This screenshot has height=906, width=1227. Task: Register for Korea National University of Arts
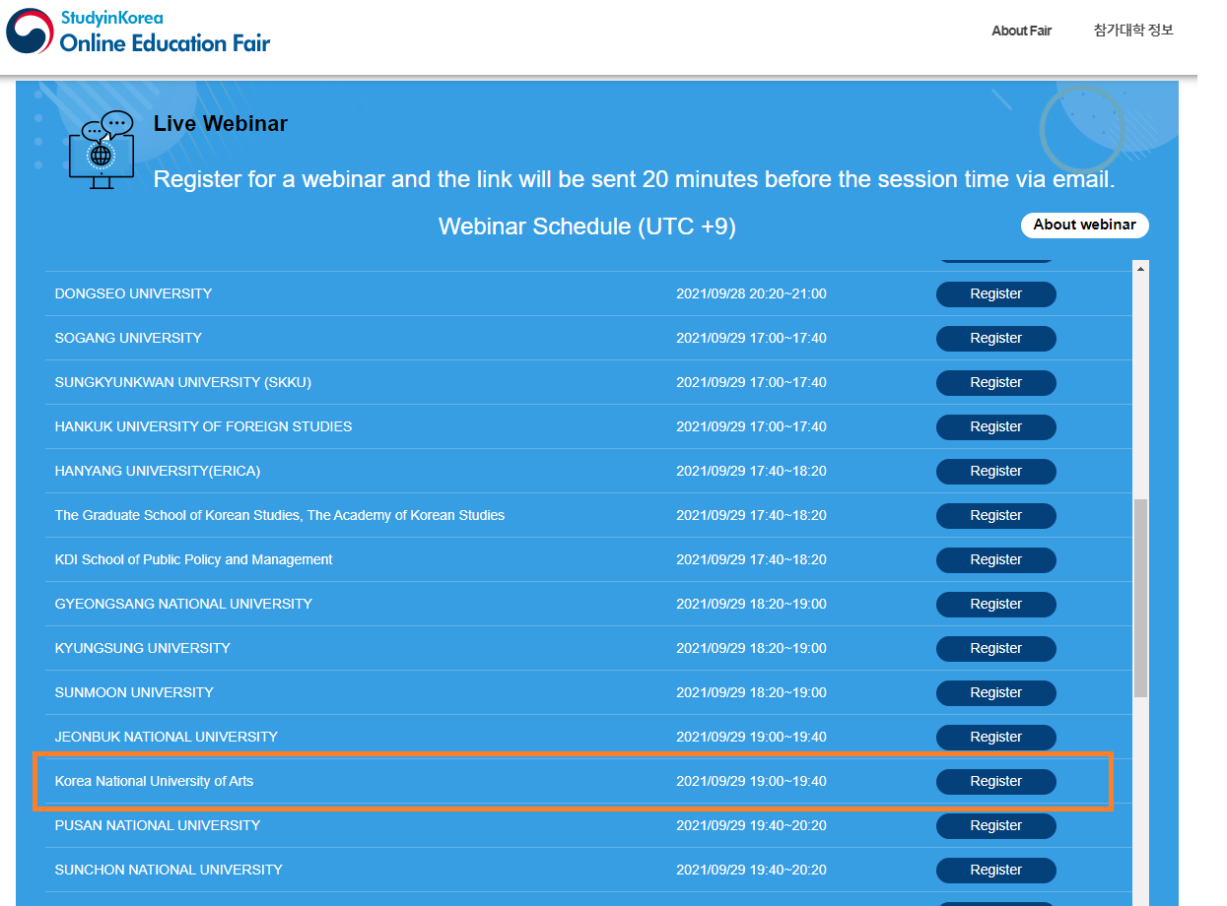tap(995, 782)
